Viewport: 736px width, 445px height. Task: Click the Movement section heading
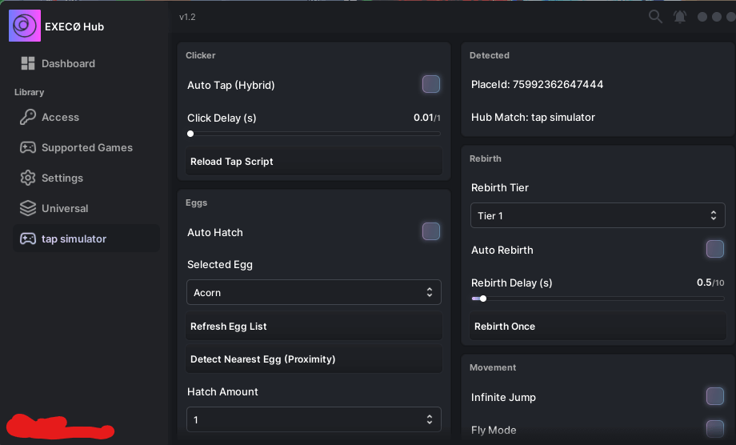[x=492, y=367]
